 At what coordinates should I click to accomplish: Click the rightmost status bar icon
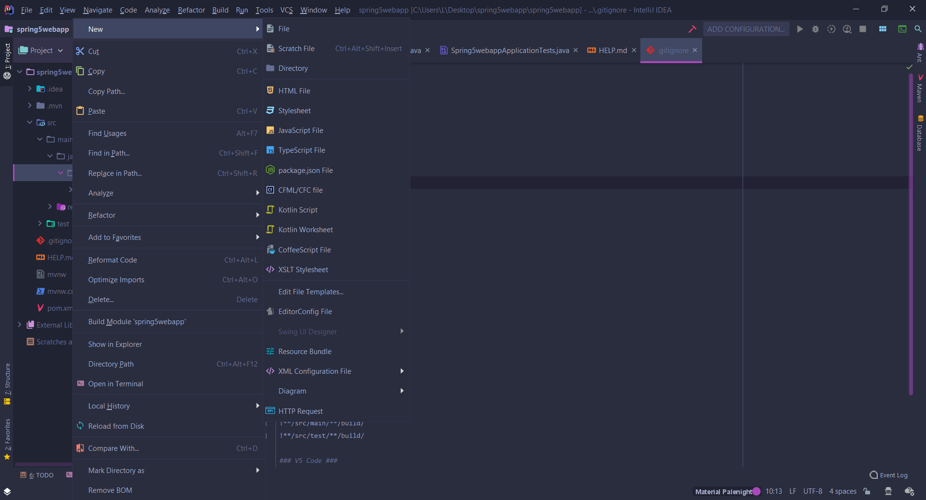tap(910, 491)
